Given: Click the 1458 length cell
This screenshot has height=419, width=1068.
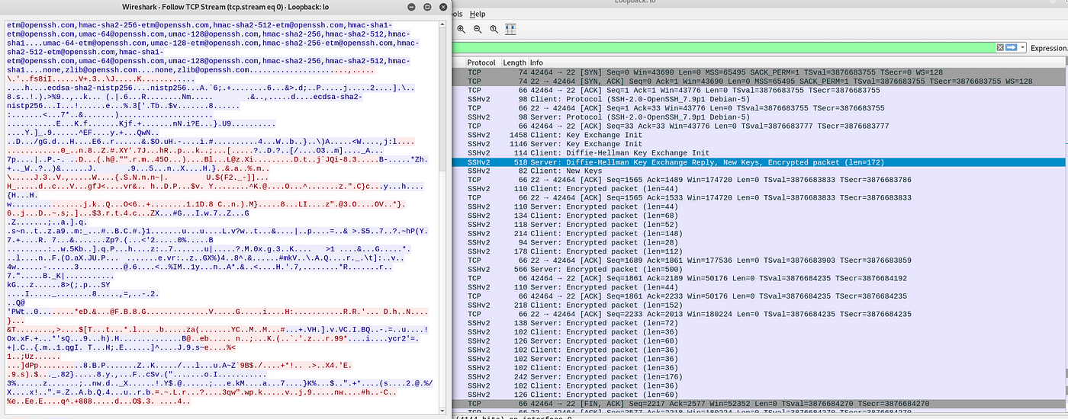Looking at the screenshot, I should [517, 135].
